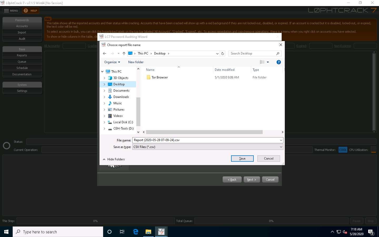
Task: Expand the Documents tree node
Action: 104,91
